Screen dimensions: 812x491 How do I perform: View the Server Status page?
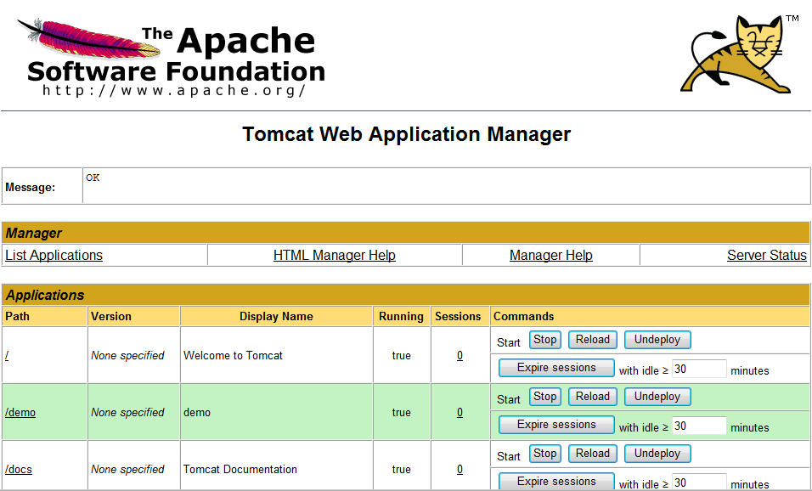click(x=766, y=255)
